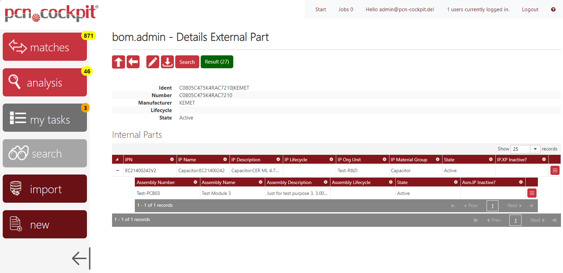The image size is (563, 273).
Task: Open the search section
Action: coord(45,153)
